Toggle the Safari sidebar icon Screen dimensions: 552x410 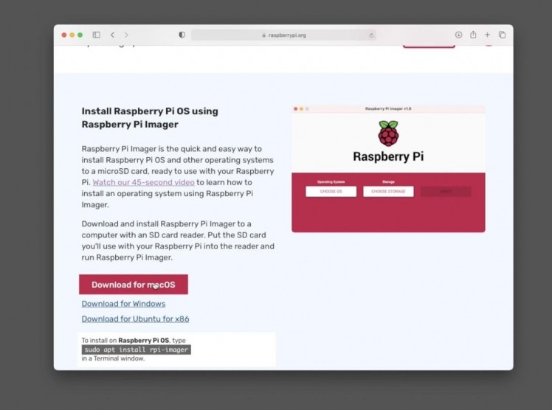[97, 35]
